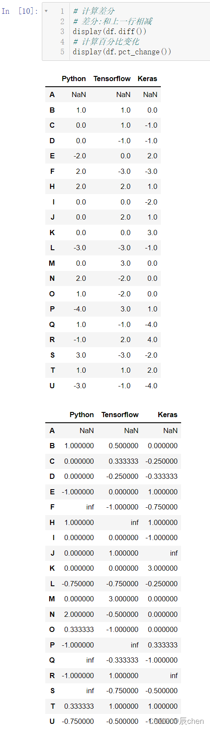Image resolution: width=210 pixels, height=729 pixels.
Task: Click row index M in second table
Action: [52, 599]
